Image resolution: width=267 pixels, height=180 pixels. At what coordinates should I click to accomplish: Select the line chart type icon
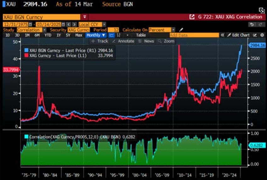click(x=112, y=35)
